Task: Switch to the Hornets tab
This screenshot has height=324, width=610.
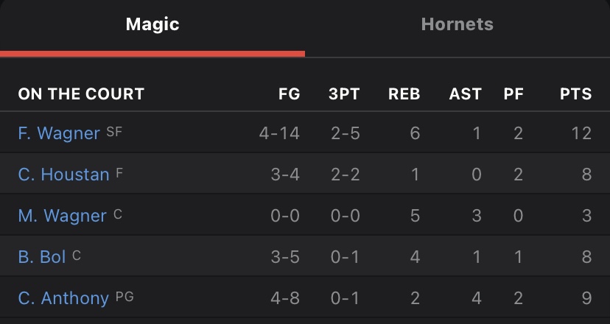Action: coord(457,24)
